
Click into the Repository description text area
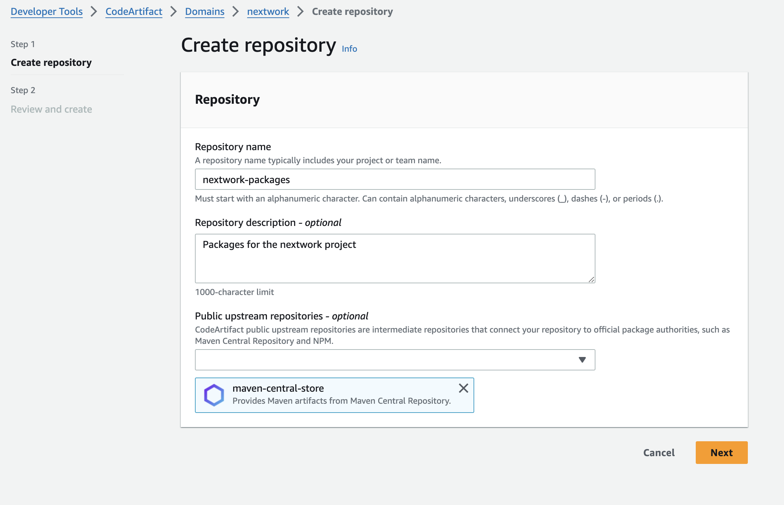[x=395, y=259]
